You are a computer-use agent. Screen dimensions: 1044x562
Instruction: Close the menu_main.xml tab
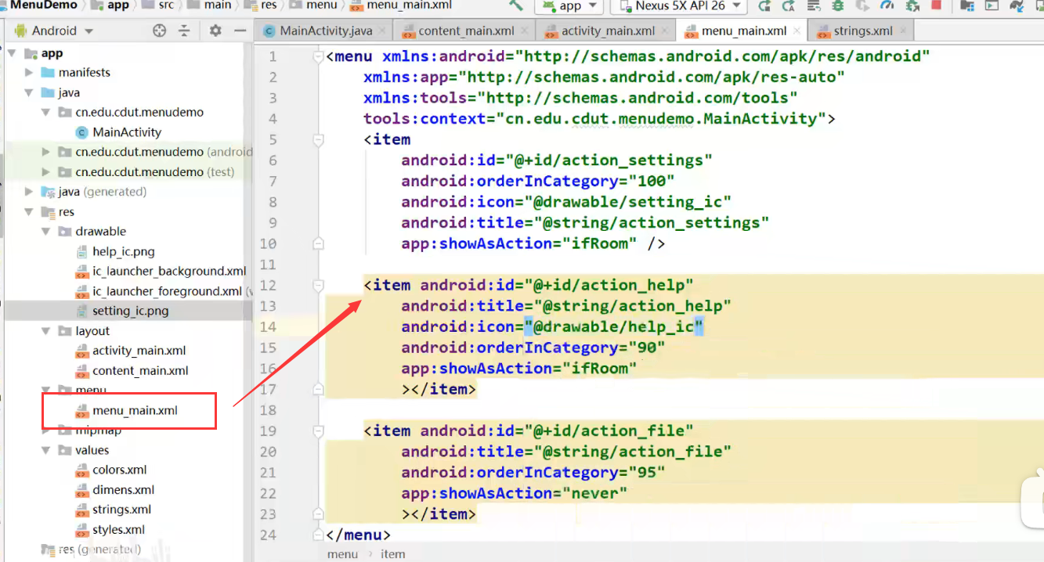[x=797, y=31]
